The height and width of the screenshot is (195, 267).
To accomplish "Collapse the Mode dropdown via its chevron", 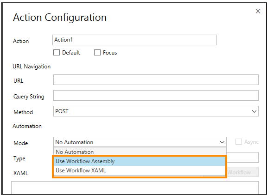I will 222,142.
